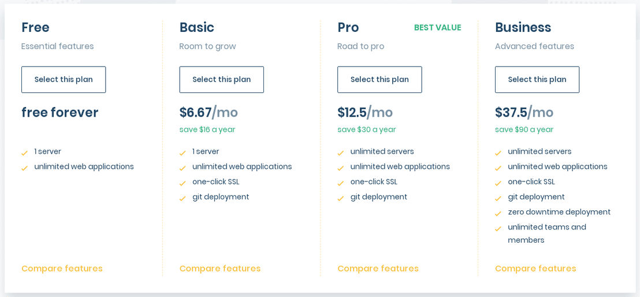Viewport: 640px width, 297px height.
Task: Click the $12.5/mo Pro price
Action: coord(365,112)
